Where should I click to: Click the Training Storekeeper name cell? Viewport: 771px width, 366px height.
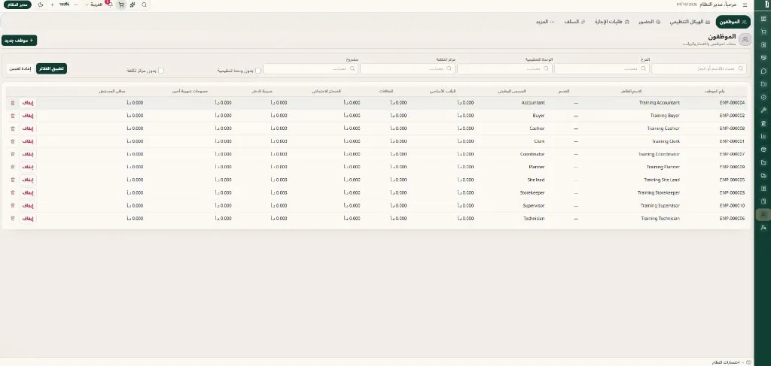658,193
